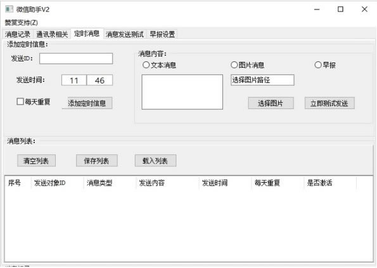Click the 是否激活 column header
This screenshot has height=268, width=377.
(330, 183)
